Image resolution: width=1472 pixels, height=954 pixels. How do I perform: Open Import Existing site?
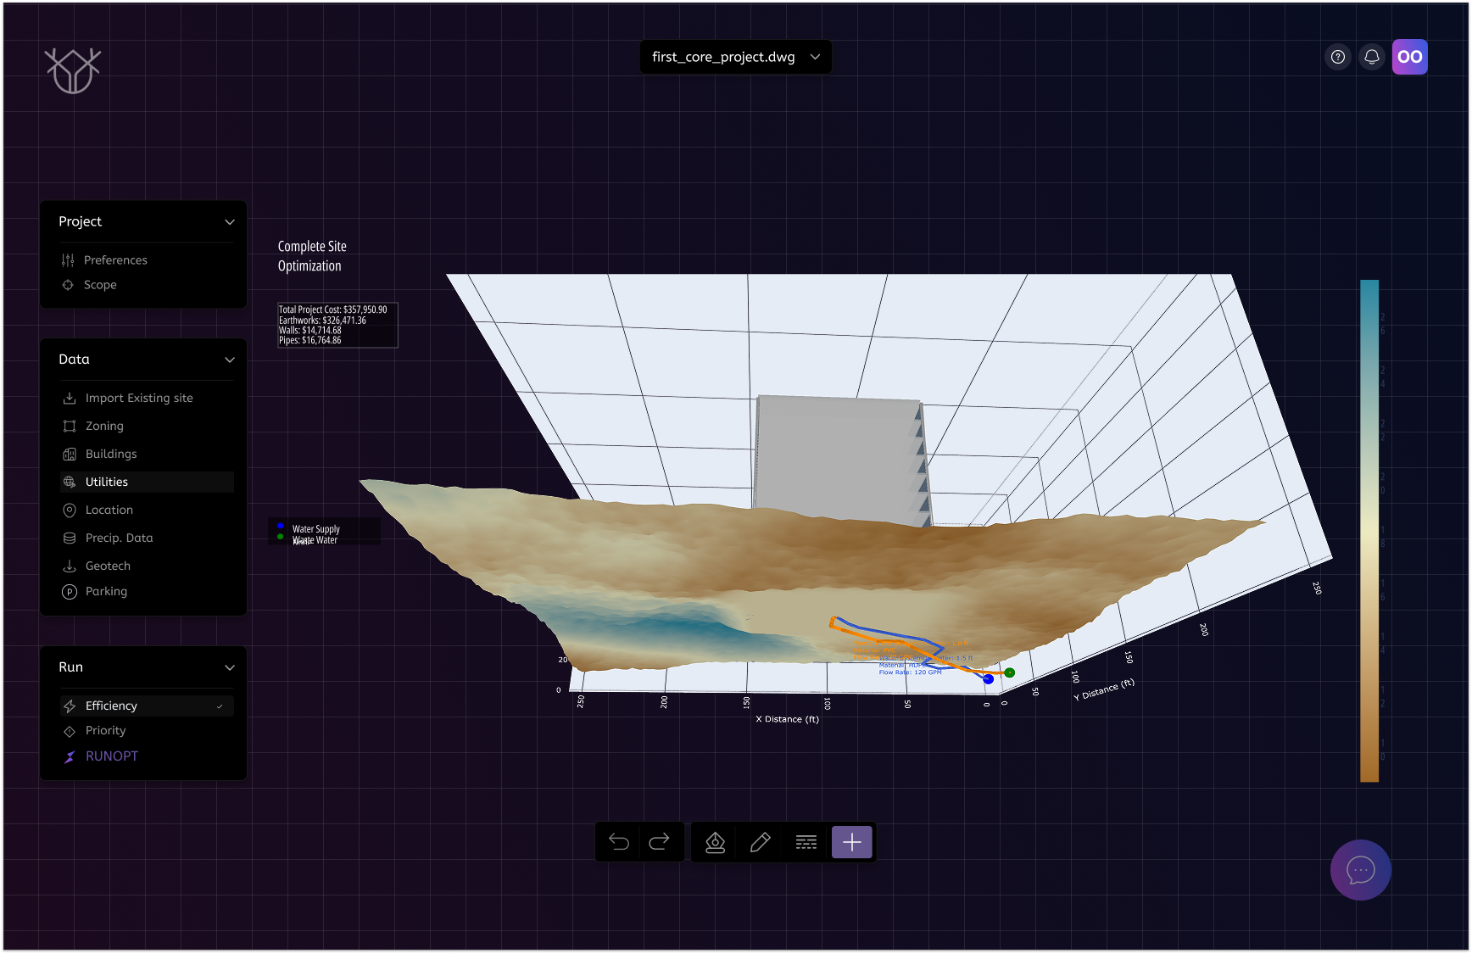[x=139, y=398]
